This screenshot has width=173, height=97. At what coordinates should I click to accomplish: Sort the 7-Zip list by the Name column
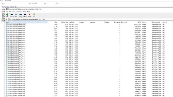pos(26,22)
